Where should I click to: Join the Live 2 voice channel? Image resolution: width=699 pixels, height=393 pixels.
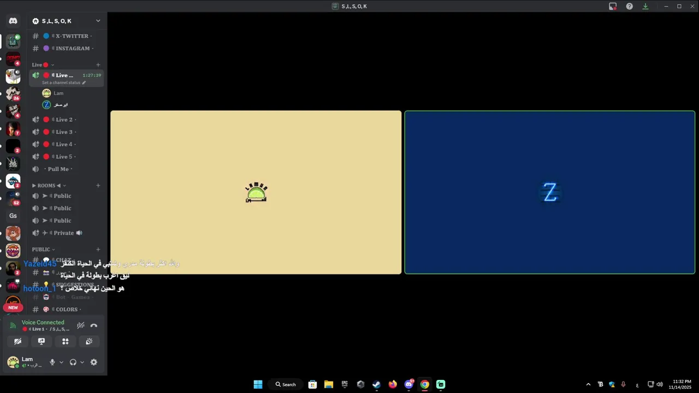click(x=67, y=120)
